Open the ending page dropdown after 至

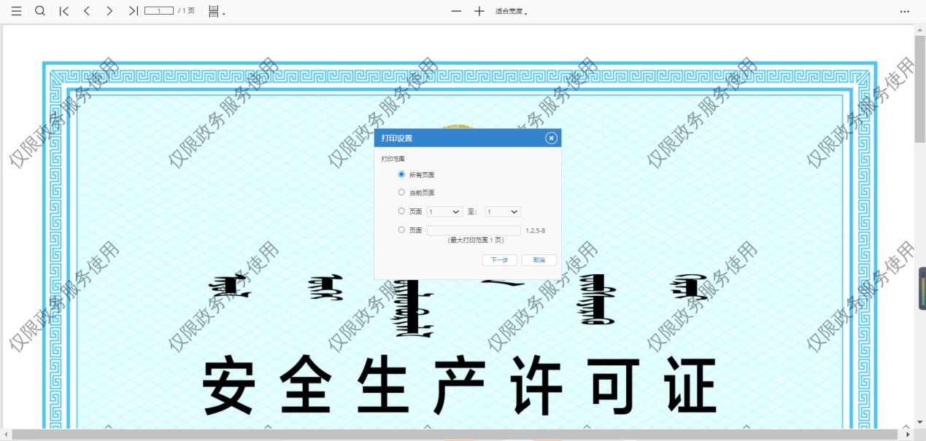coord(502,211)
